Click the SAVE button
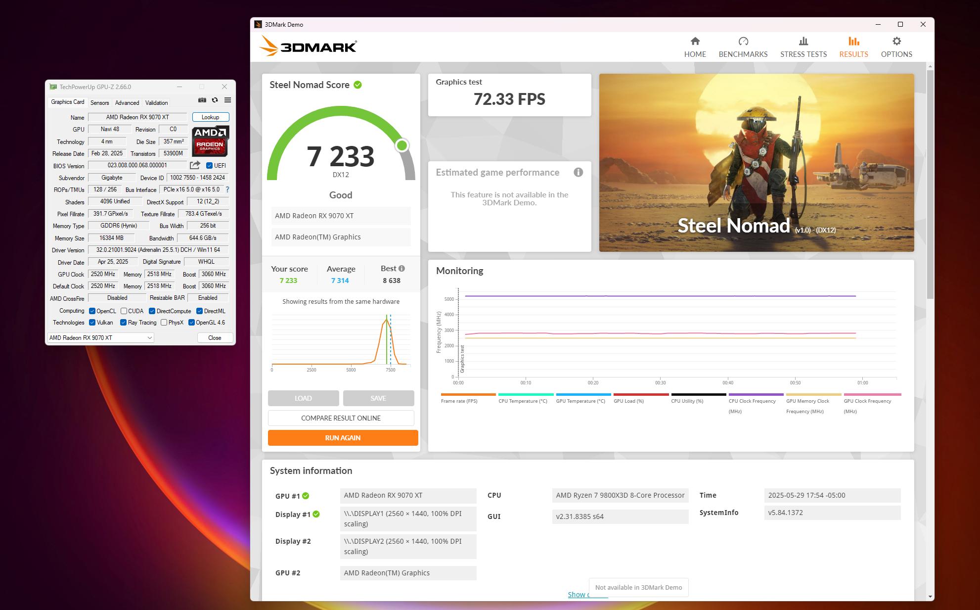The width and height of the screenshot is (980, 610). click(378, 398)
